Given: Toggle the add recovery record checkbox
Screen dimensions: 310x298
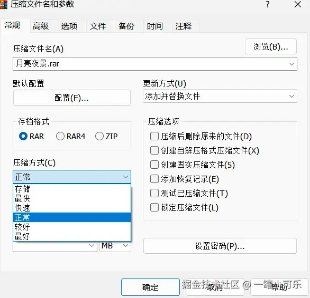Looking at the screenshot, I should (154, 179).
